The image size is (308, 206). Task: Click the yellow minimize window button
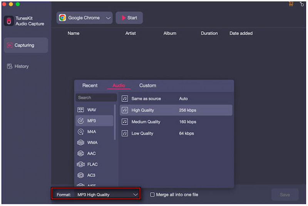pyautogui.click(x=11, y=4)
